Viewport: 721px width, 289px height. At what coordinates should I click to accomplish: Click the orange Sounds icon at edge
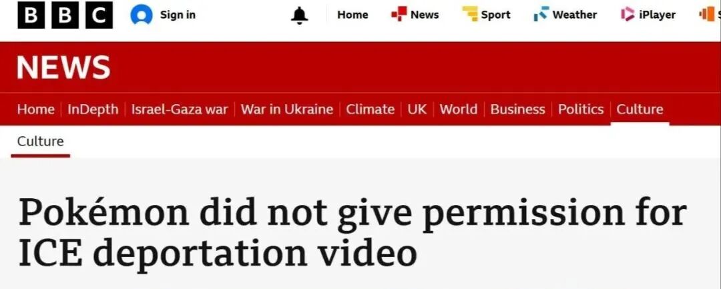click(707, 15)
